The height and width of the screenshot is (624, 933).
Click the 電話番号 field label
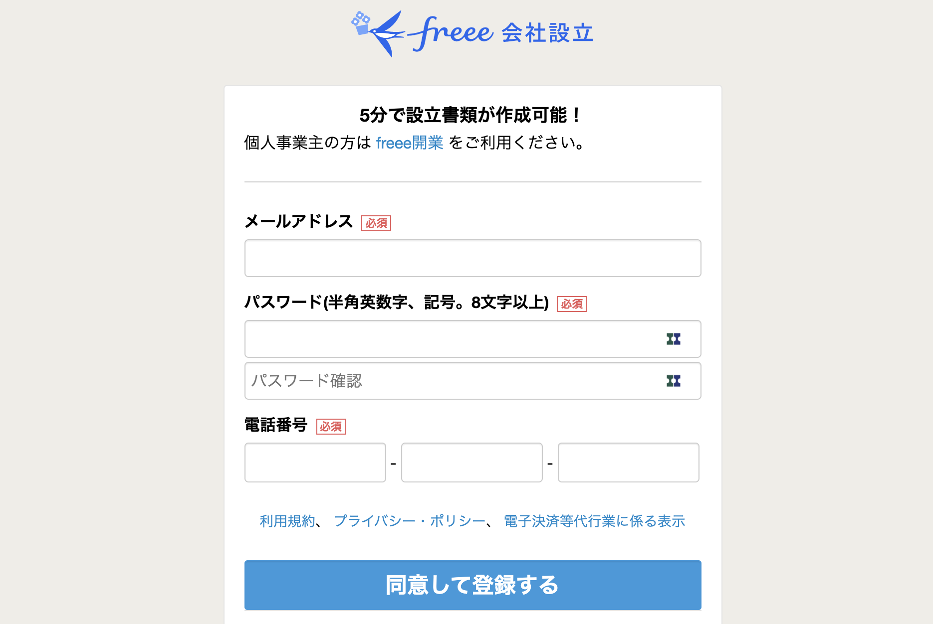point(275,425)
